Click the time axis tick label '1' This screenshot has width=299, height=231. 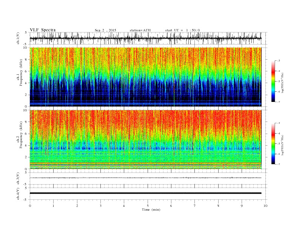(53, 206)
